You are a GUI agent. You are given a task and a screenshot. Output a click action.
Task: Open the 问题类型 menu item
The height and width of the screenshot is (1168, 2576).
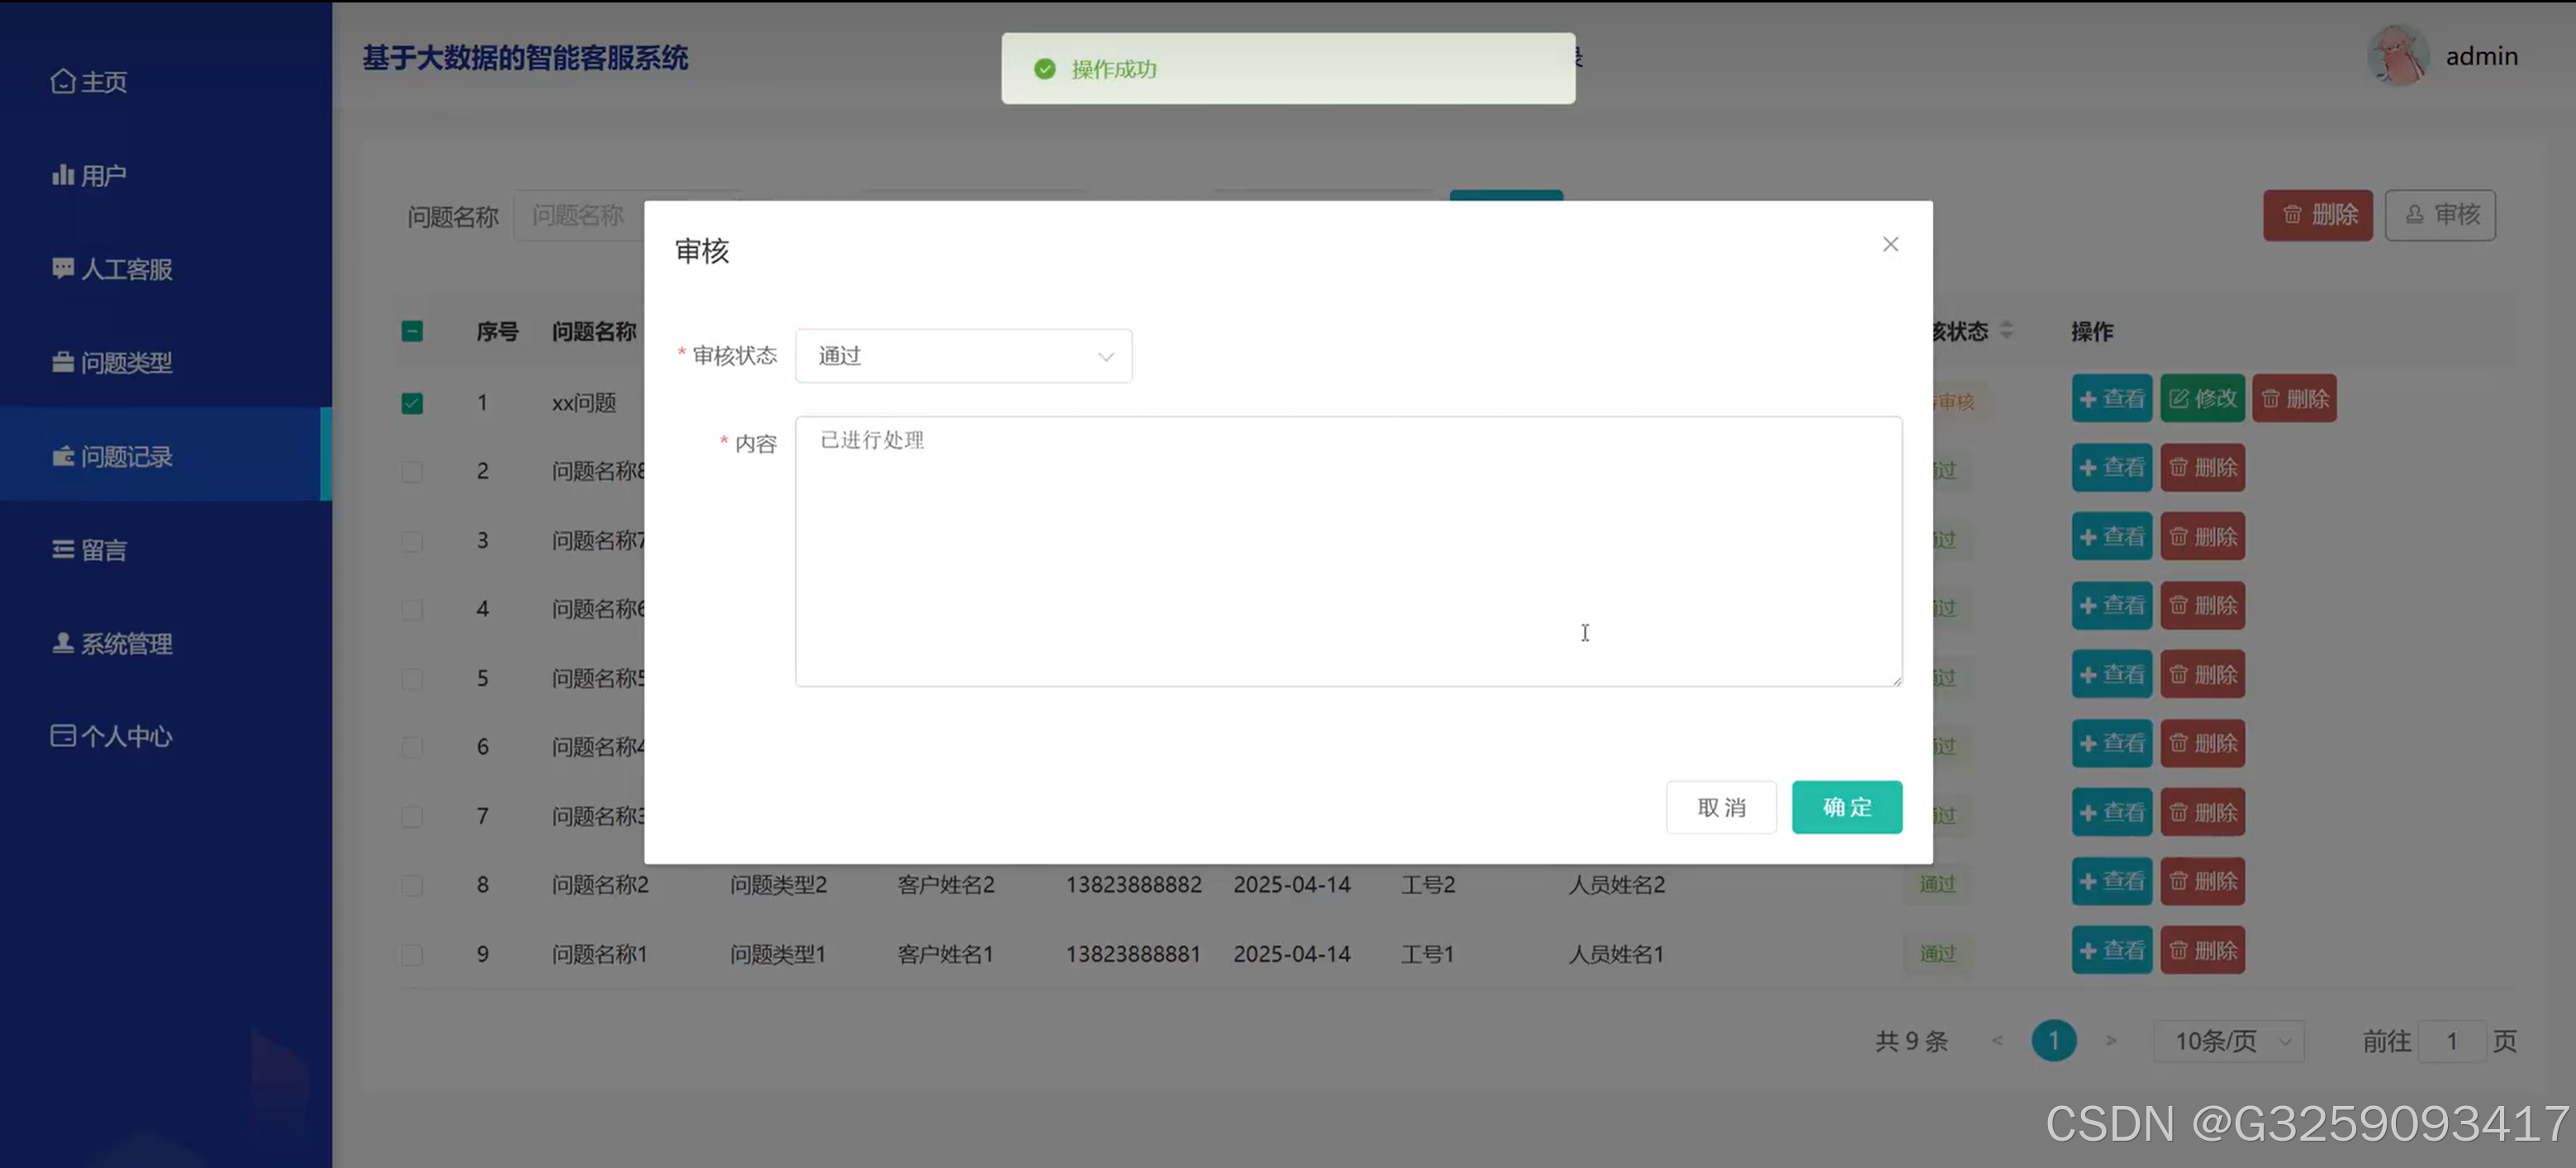point(112,362)
